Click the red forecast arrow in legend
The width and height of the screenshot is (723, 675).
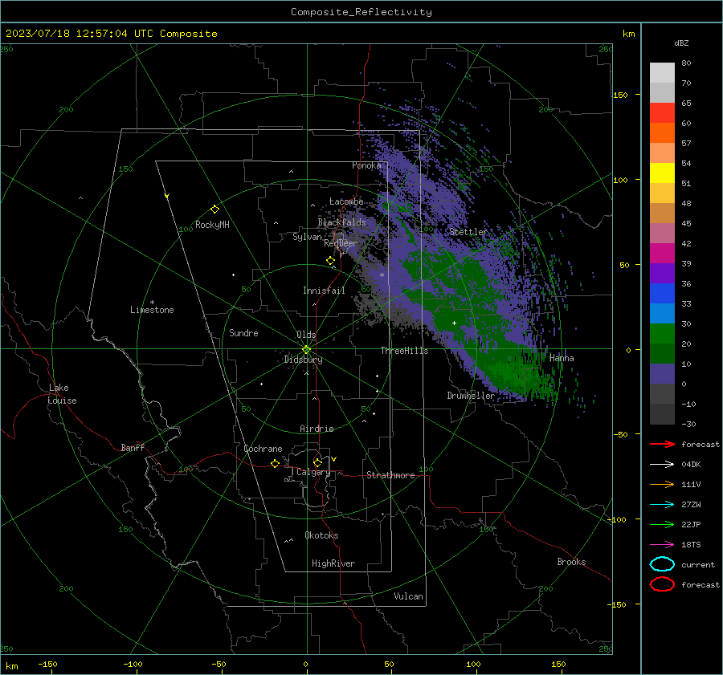tap(662, 444)
